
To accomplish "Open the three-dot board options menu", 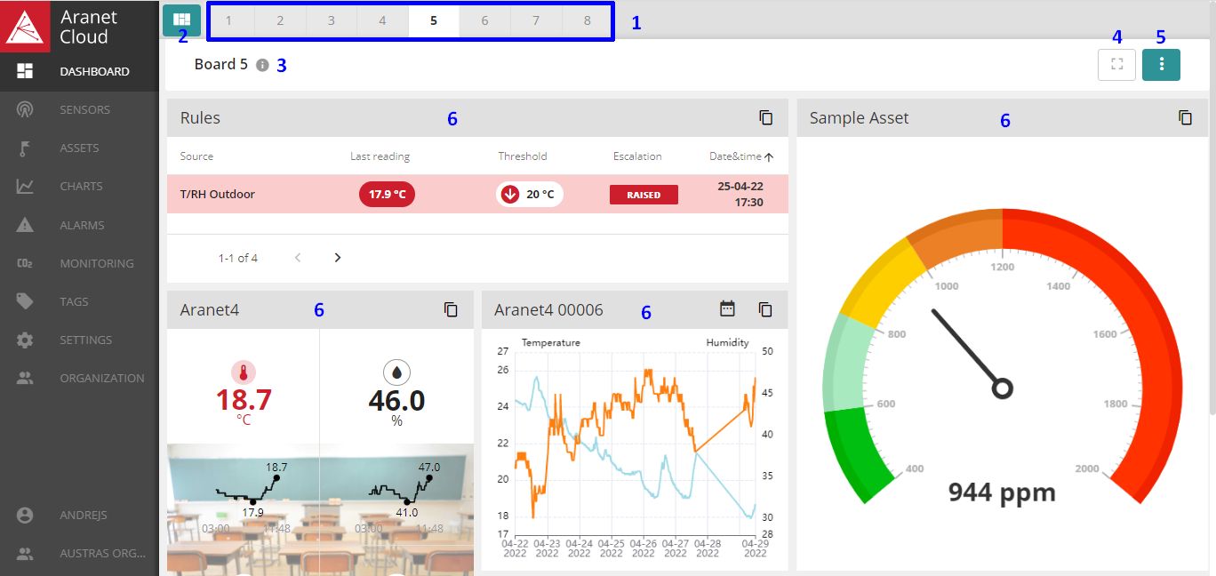I will pos(1161,65).
